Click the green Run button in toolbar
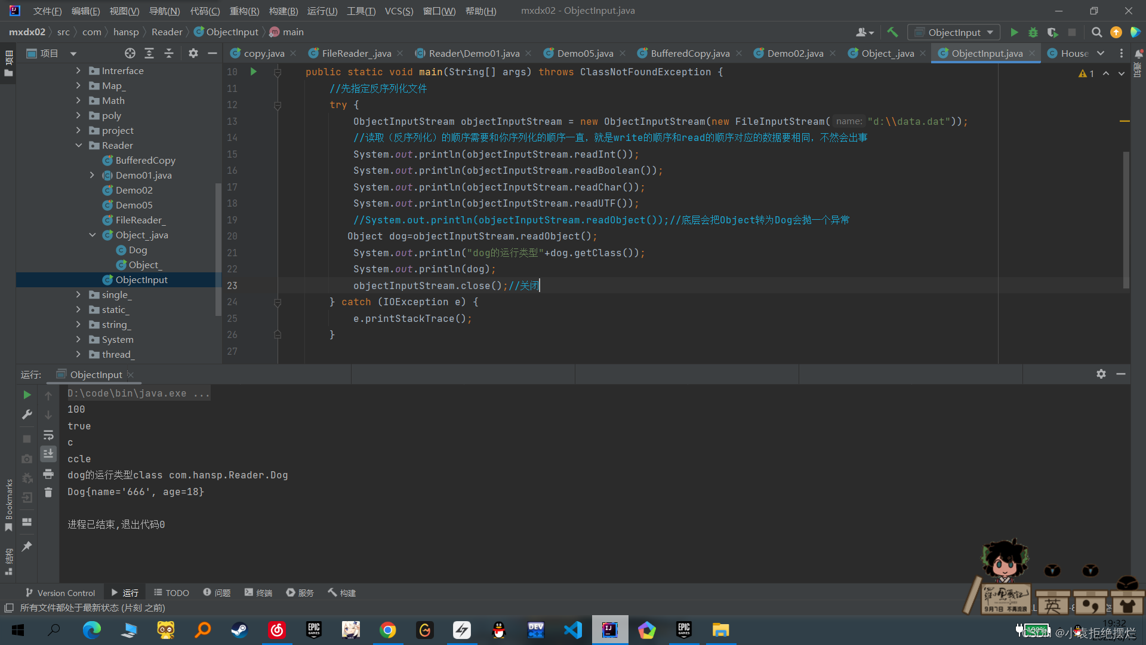Screen dimensions: 1146x645 click(x=1013, y=32)
